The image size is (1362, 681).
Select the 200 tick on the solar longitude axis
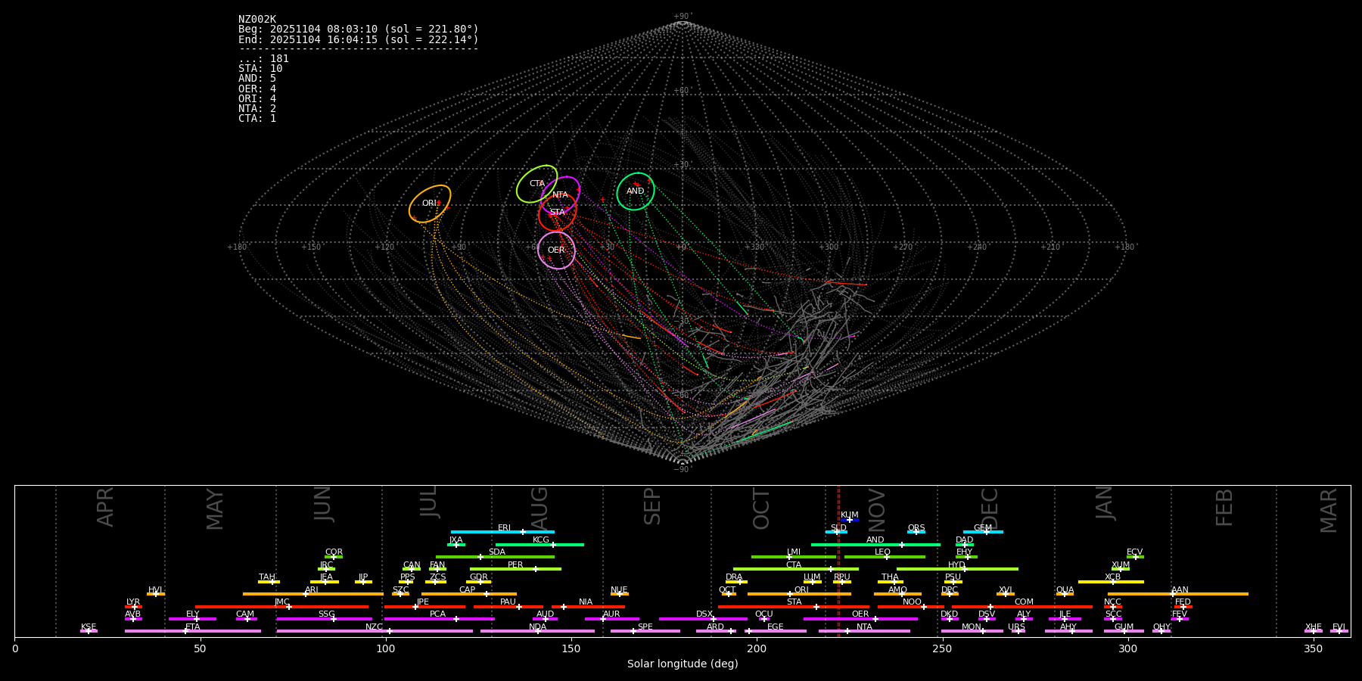point(757,648)
